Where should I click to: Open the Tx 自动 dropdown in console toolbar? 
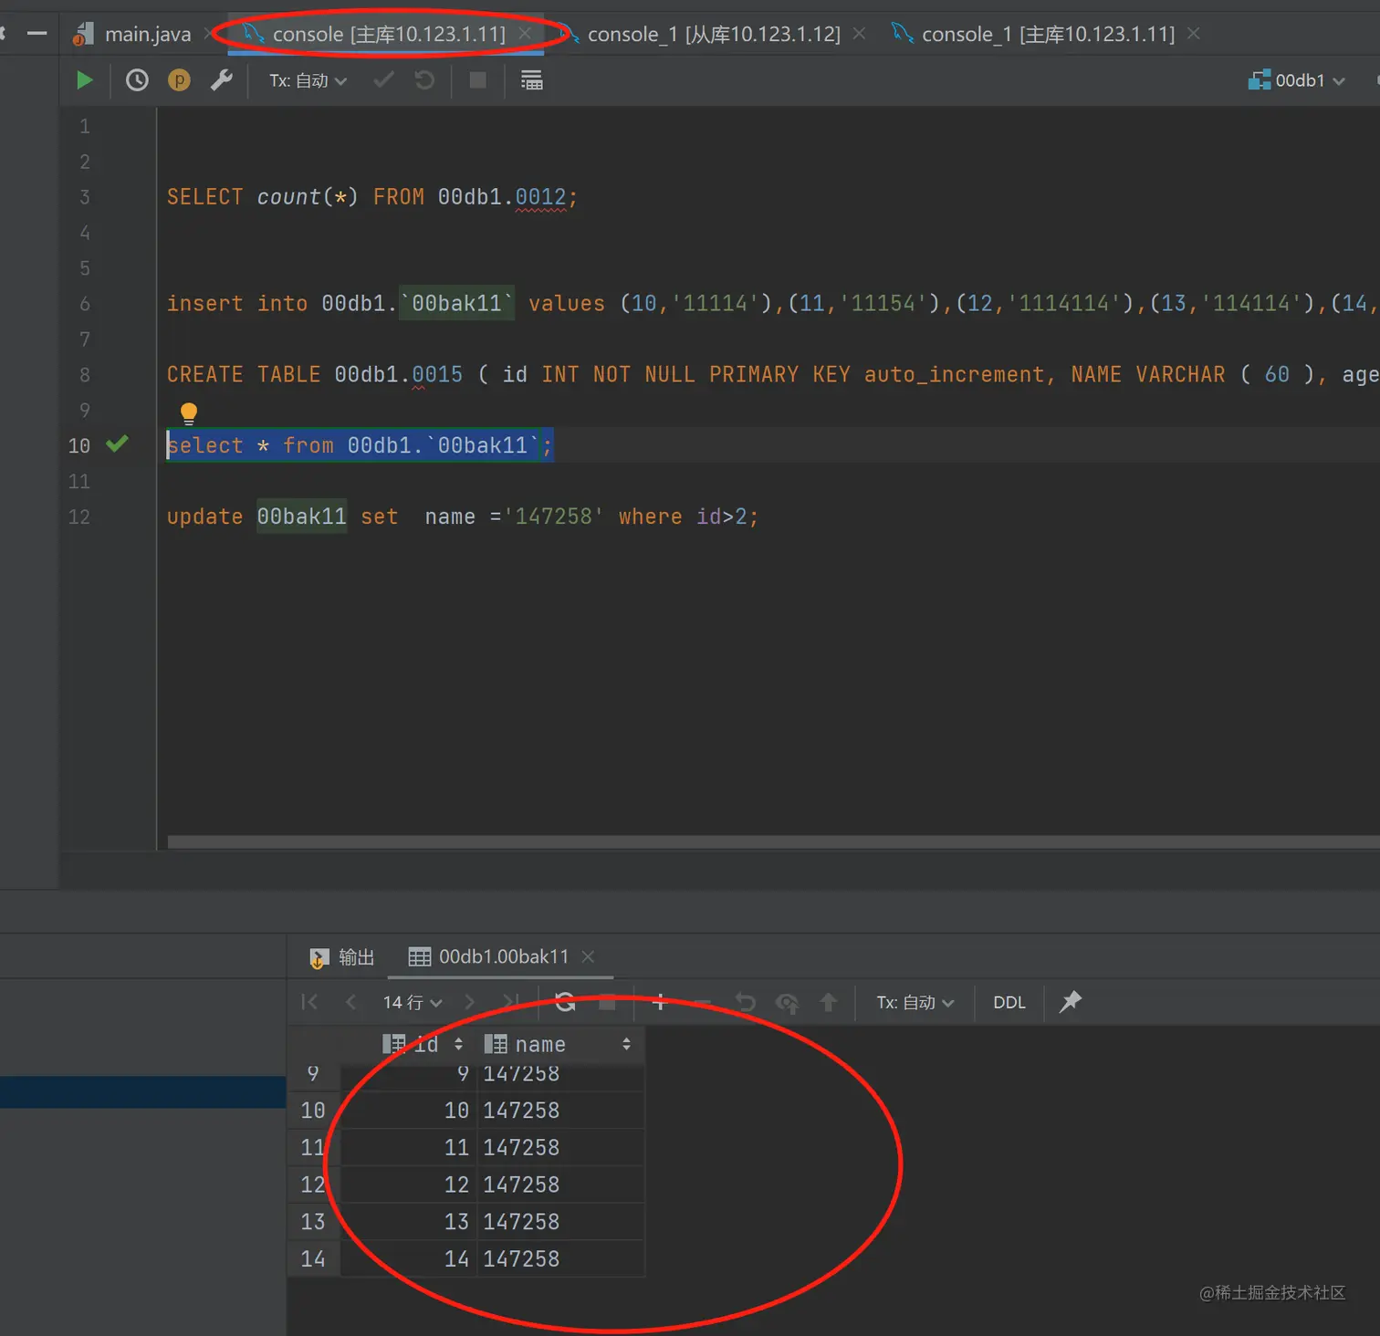(308, 80)
